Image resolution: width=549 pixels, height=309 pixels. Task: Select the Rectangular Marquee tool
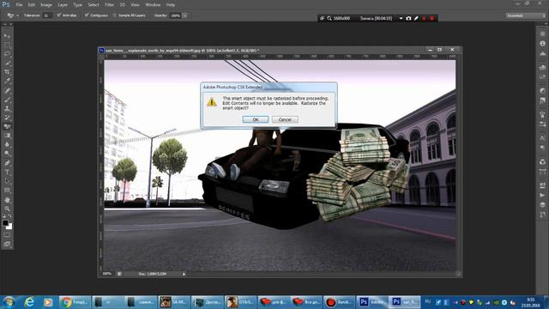(7, 45)
